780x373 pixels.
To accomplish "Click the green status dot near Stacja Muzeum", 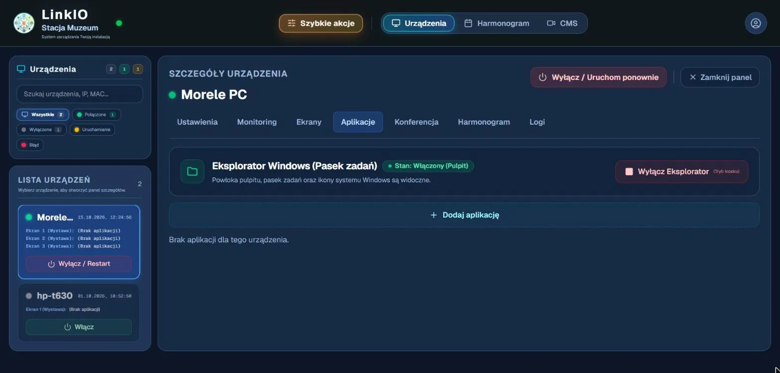I will pos(119,23).
